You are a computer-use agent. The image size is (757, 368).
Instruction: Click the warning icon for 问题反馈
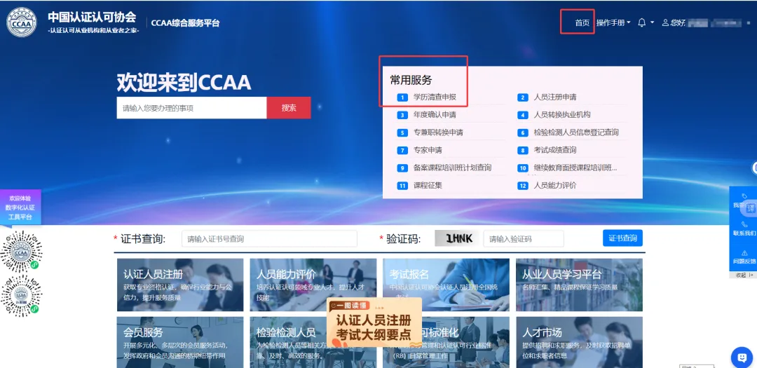click(744, 253)
